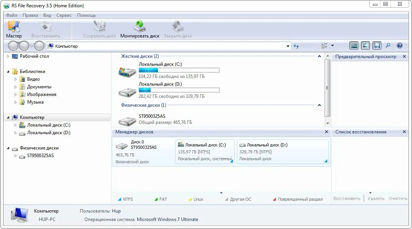Screen dimensions: 412x229
Task: Open the Файл menu
Action: 11,15
